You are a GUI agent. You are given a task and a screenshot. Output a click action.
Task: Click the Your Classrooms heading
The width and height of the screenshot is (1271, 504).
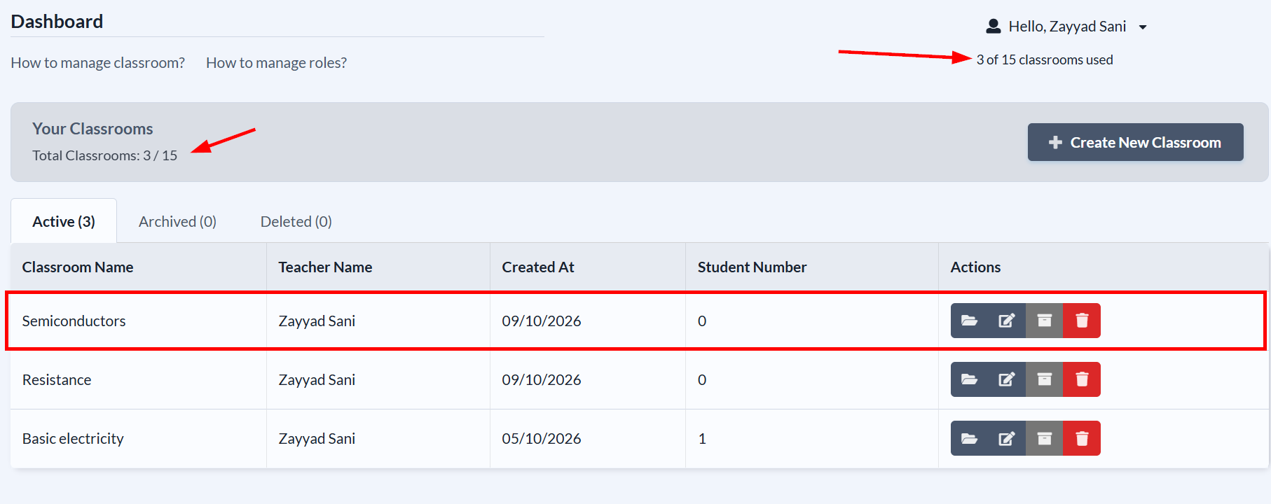pos(92,129)
